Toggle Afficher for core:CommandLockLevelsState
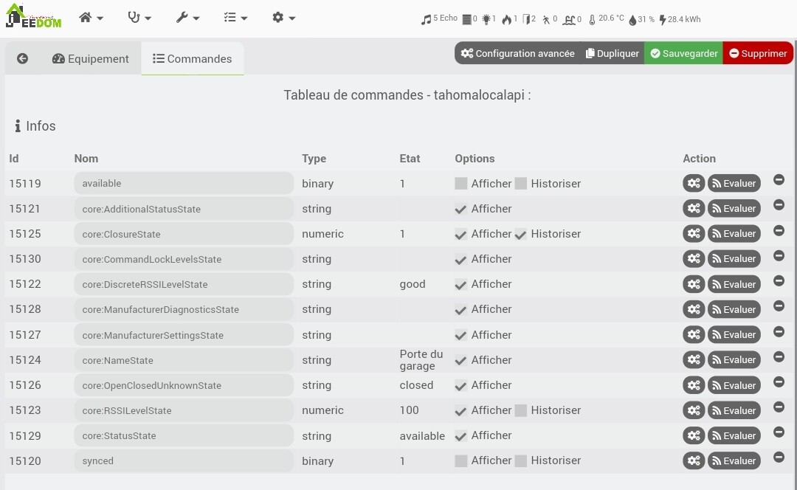Viewport: 797px width, 490px height. [461, 259]
